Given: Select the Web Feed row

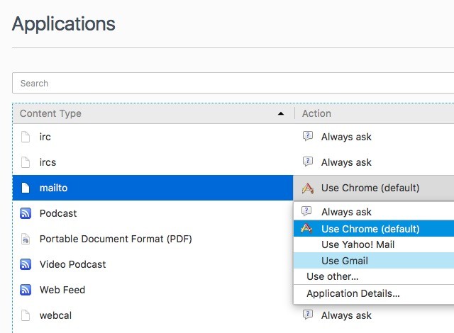Looking at the screenshot, I should pos(153,290).
